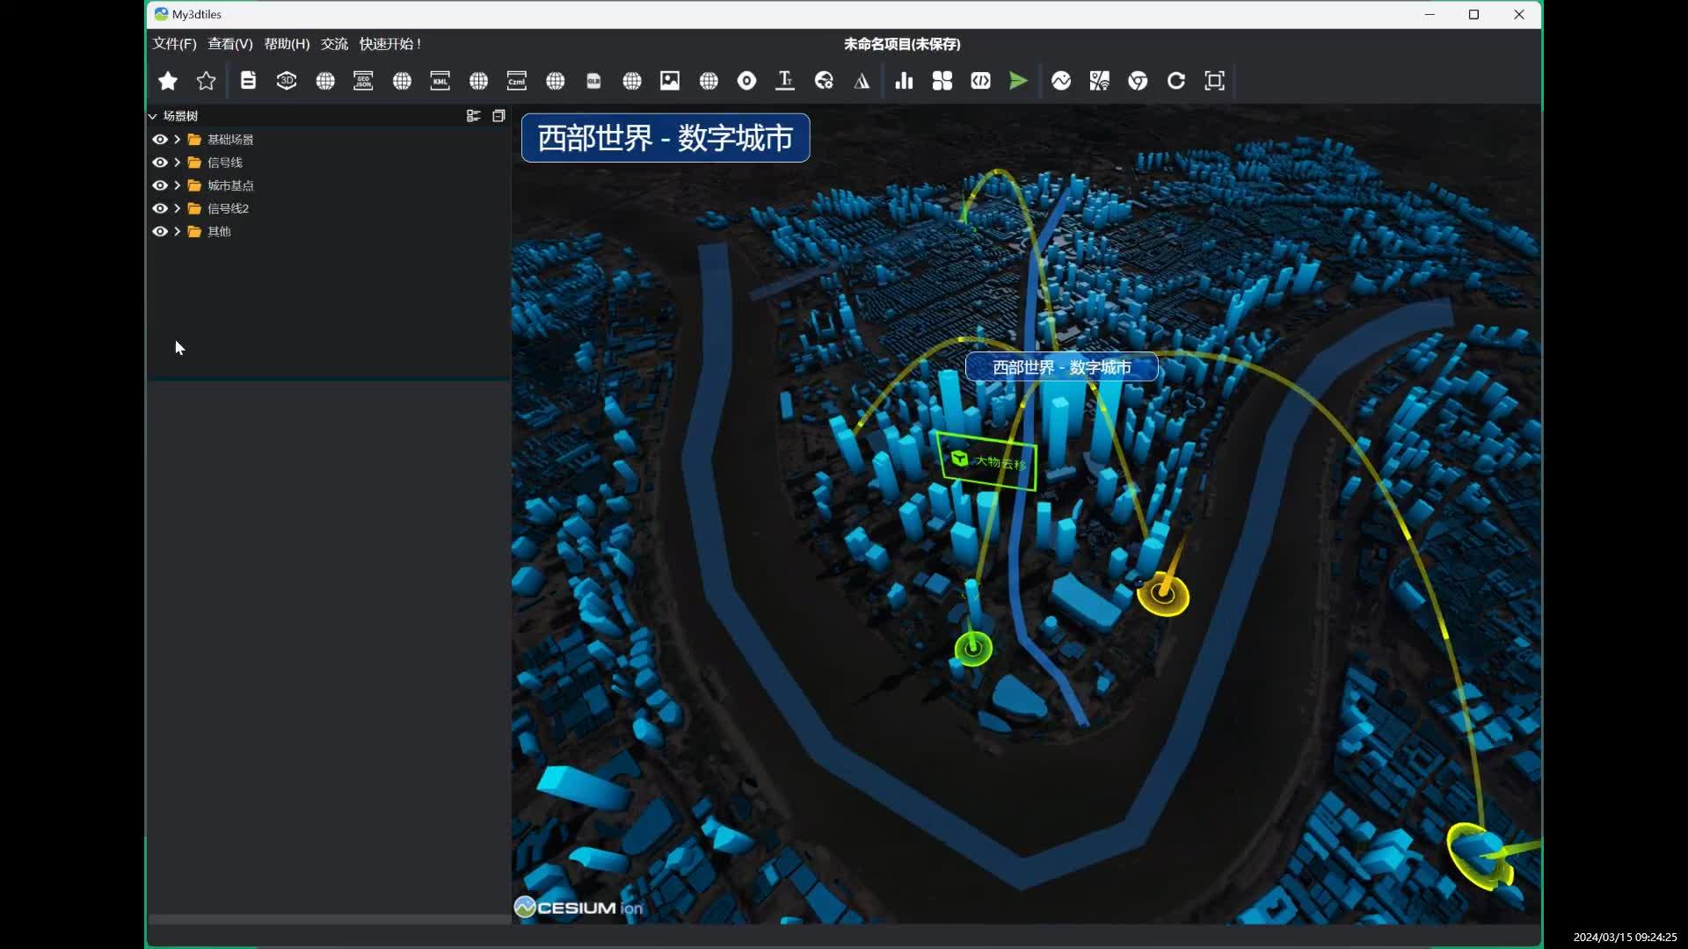This screenshot has width=1688, height=949.
Task: Open the 3D Tiles import tool
Action: pyautogui.click(x=287, y=81)
